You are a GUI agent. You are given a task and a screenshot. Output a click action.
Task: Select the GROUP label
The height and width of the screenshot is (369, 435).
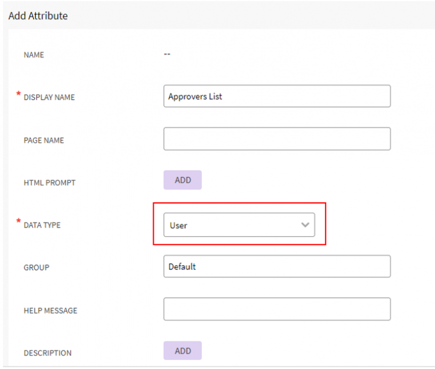(x=36, y=268)
